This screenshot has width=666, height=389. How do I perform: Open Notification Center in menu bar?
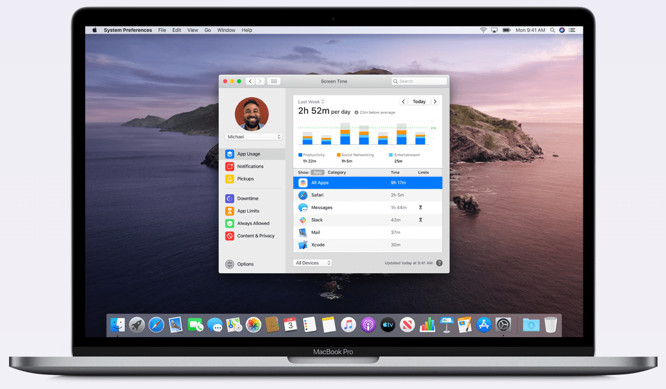coord(572,30)
